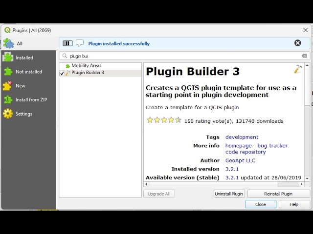313x234 pixels.
Task: Go to Install from ZIP tab
Action: 29,99
